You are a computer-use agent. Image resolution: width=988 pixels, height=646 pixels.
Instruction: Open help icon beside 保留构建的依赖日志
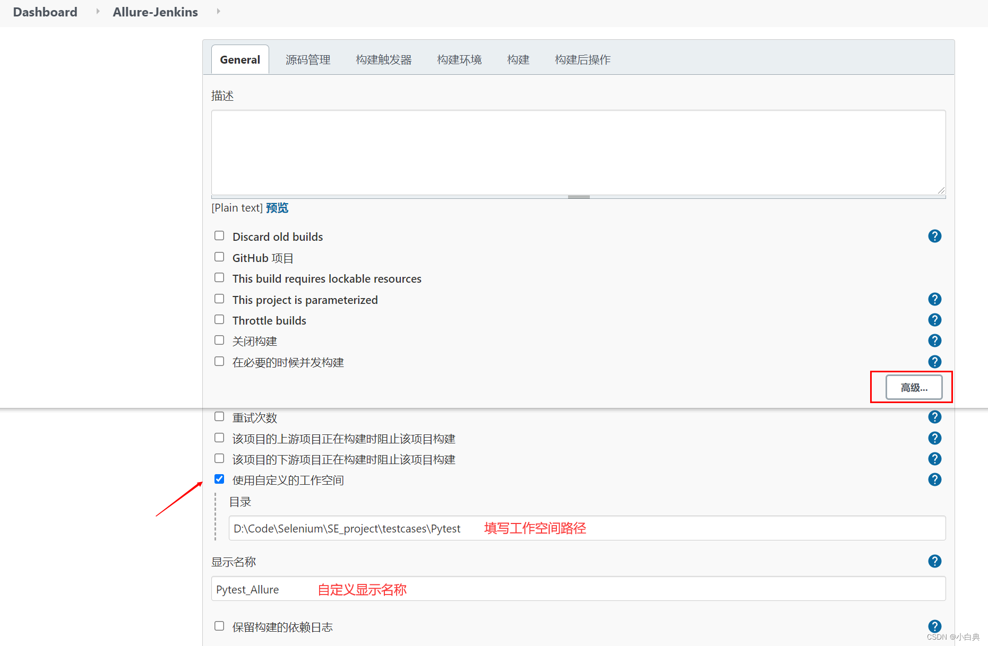934,626
